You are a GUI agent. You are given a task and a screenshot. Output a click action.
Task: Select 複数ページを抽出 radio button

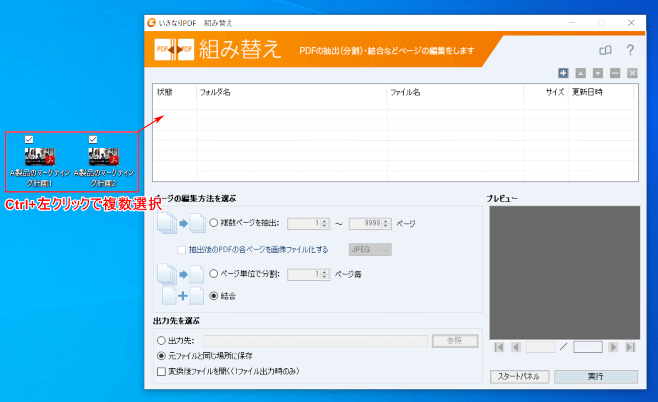pos(213,223)
